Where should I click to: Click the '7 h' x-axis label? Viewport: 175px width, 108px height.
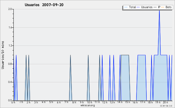66,102
